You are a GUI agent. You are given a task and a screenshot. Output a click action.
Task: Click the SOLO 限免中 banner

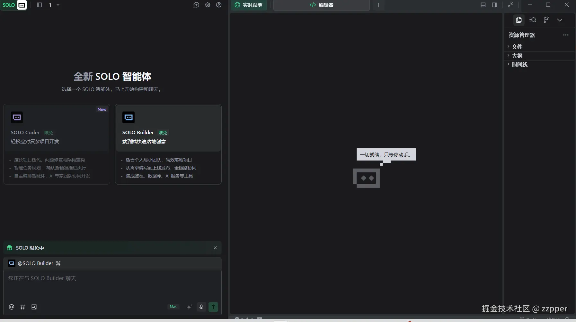tap(112, 248)
